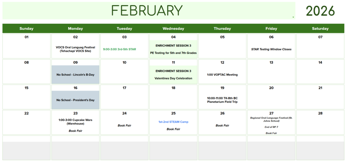
Task: Click the Wednesday column header
Action: coord(173,29)
